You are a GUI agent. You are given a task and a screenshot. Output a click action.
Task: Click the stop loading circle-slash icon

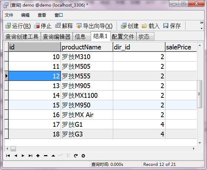pyautogui.click(x=83, y=156)
